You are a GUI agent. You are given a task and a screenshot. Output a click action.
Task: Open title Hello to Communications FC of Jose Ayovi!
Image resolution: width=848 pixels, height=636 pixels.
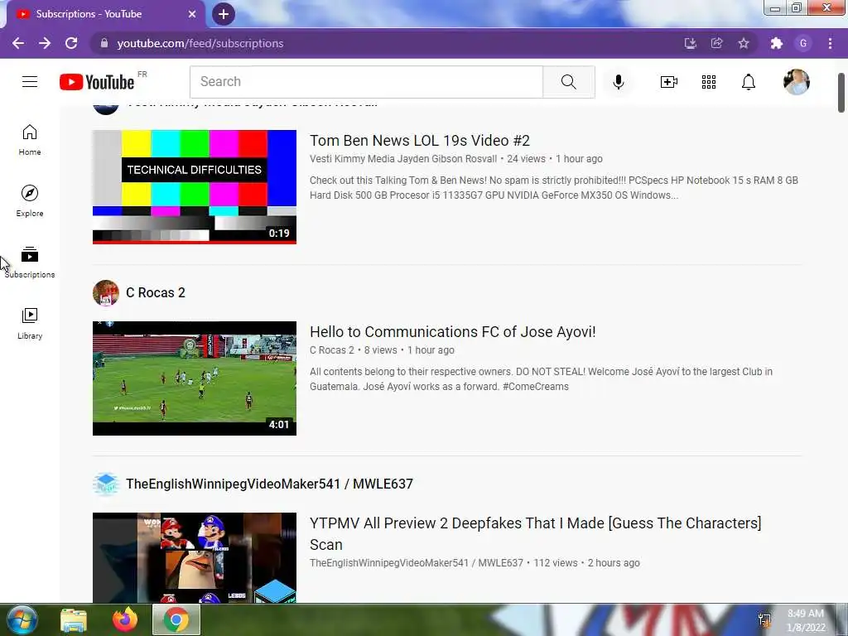coord(453,332)
